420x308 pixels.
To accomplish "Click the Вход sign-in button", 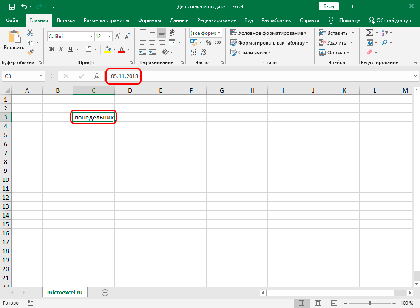I will pos(329,6).
